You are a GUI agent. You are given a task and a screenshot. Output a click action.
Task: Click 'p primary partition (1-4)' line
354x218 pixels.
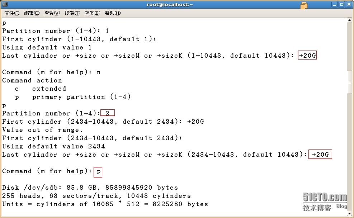73,97
